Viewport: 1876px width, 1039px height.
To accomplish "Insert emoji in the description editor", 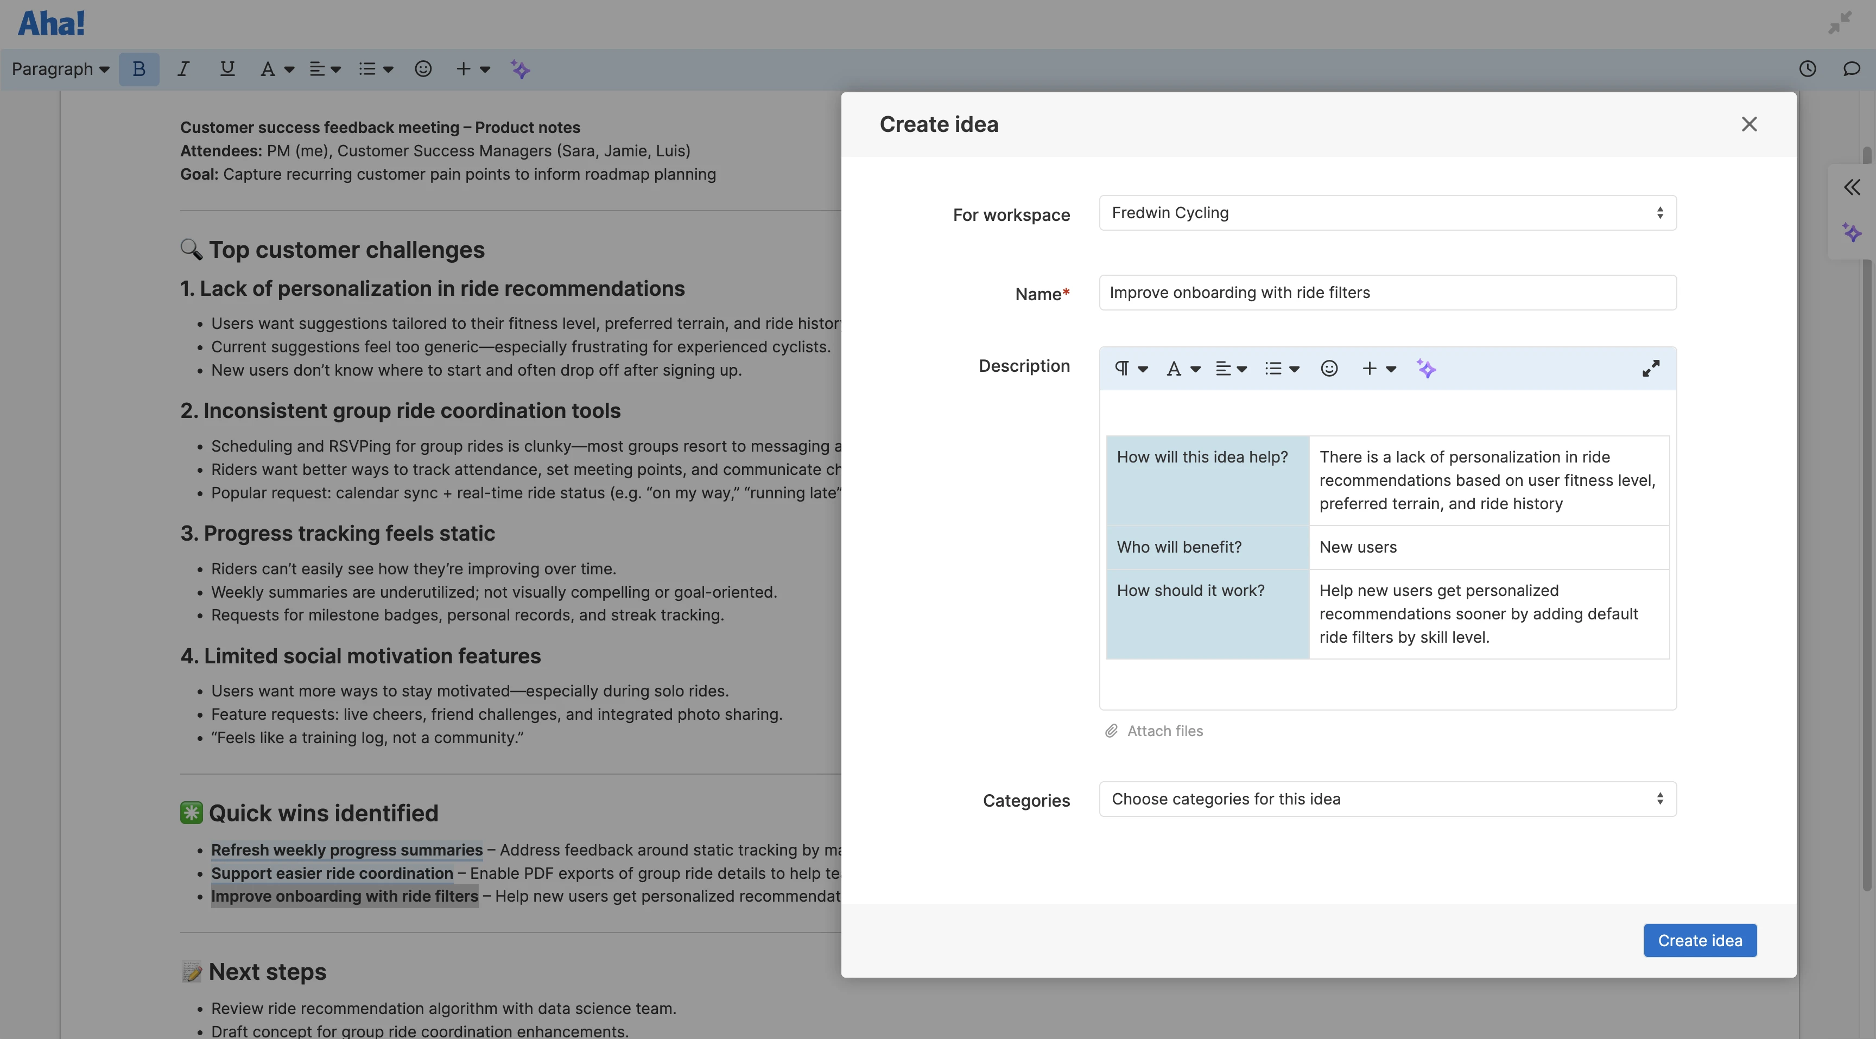I will coord(1328,369).
